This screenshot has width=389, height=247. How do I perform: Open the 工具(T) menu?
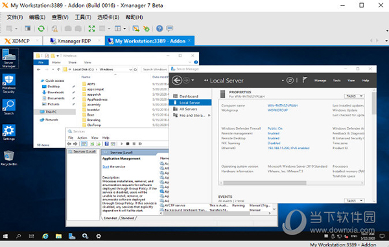(83, 17)
